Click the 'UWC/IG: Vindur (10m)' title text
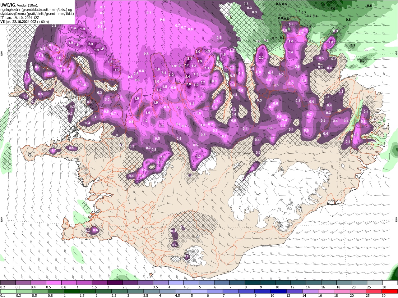The width and height of the screenshot is (398, 298). pyautogui.click(x=19, y=5)
